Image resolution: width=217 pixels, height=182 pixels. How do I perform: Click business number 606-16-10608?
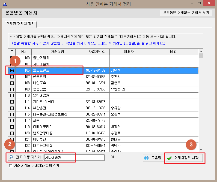point(95,108)
